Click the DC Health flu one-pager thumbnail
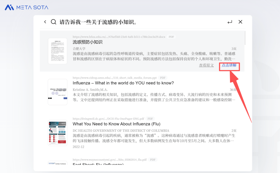Screen dimensions: 280x173 (58, 133)
